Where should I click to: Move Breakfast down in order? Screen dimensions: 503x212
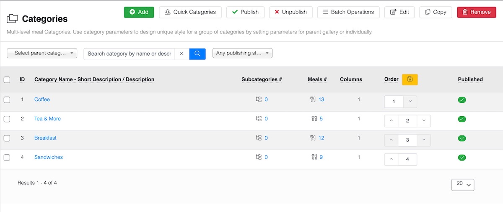coord(424,140)
